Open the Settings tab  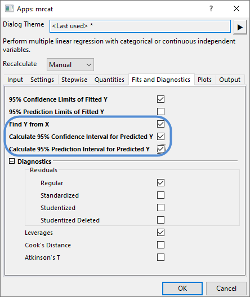coord(42,80)
